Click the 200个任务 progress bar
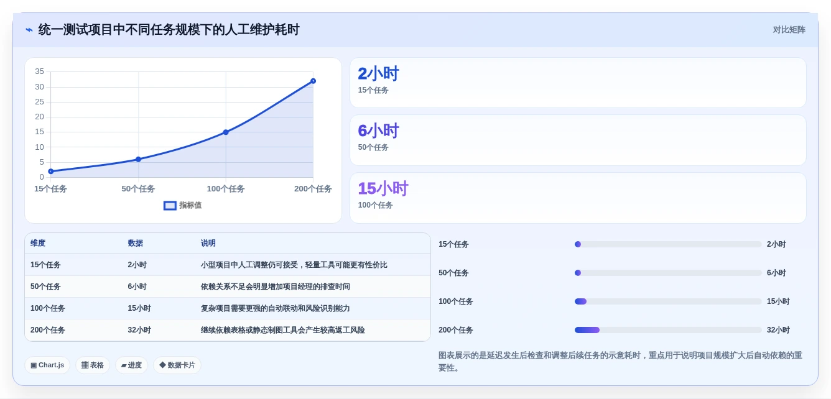The height and width of the screenshot is (399, 831). coord(668,330)
